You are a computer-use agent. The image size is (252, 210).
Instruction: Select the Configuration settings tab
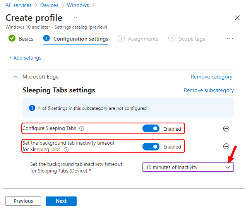(x=76, y=39)
